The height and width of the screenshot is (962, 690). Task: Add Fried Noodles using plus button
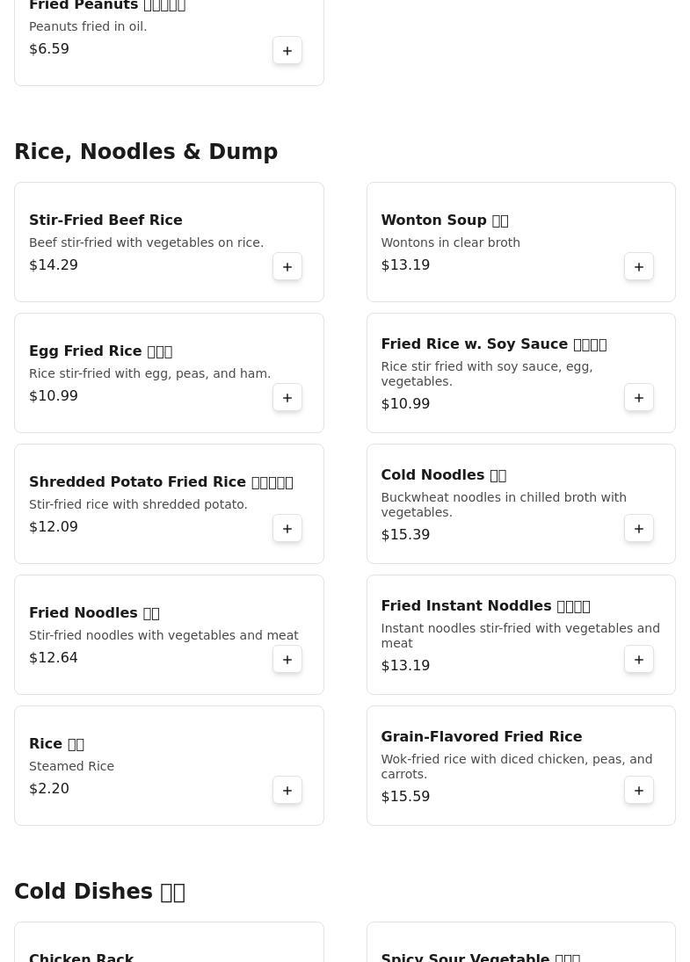pos(287,660)
